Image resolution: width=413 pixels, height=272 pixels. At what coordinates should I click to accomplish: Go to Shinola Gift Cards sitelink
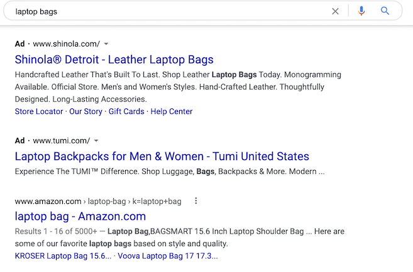[x=127, y=111]
